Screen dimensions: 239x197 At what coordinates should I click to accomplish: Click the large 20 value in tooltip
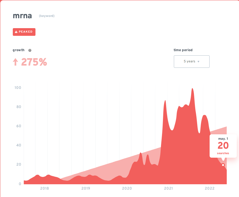[x=223, y=146]
